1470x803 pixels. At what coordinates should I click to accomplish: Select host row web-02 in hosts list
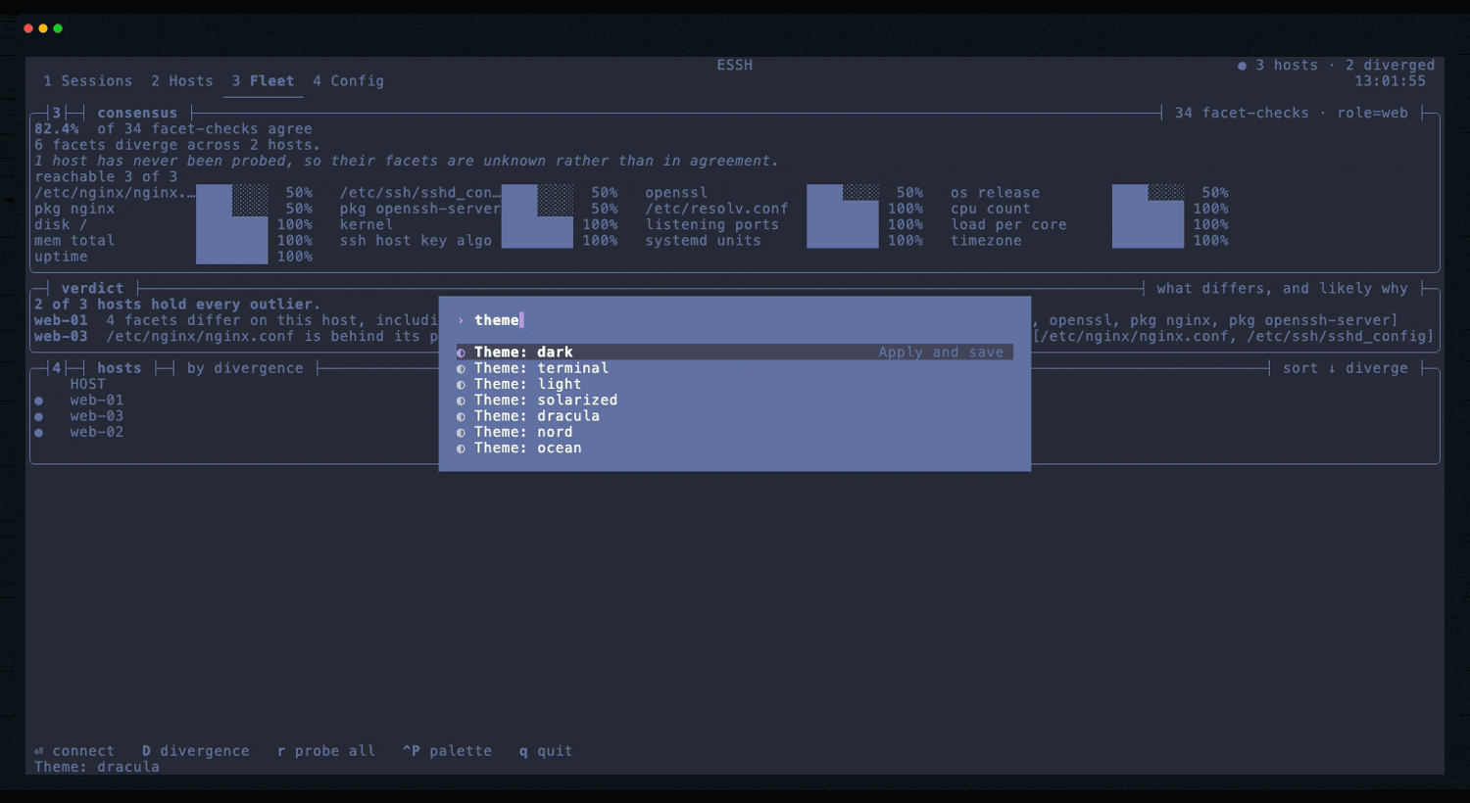click(x=96, y=432)
